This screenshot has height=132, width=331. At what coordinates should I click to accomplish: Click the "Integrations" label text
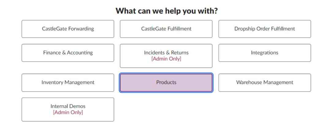pos(264,53)
